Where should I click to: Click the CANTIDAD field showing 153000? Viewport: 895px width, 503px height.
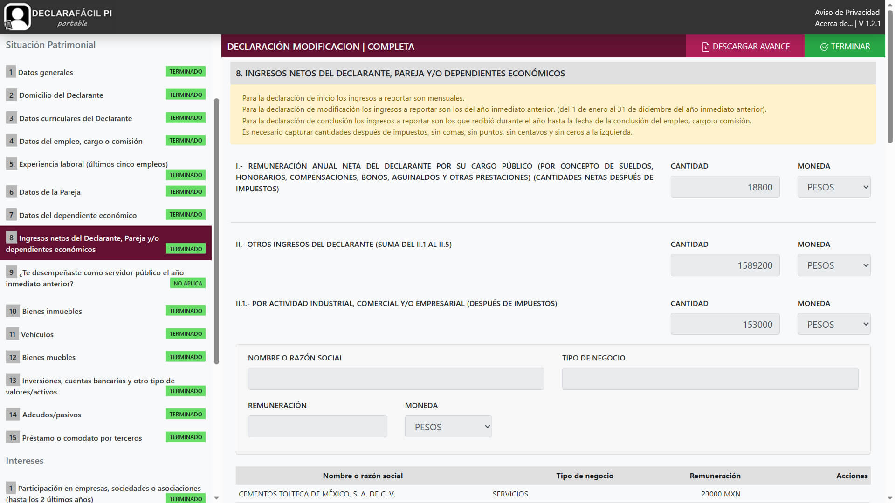click(x=725, y=324)
